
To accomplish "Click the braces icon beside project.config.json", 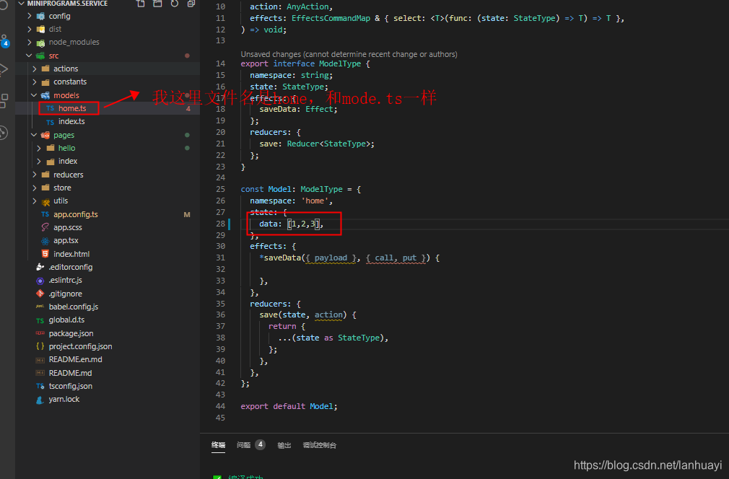I will tap(40, 346).
